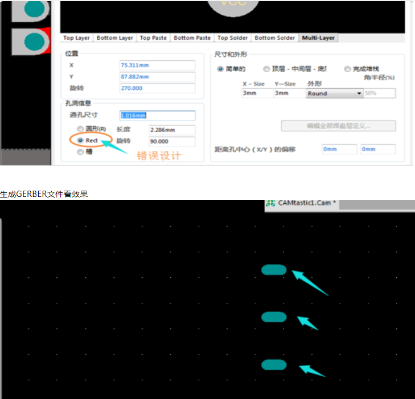The width and height of the screenshot is (415, 399).
Task: Click the middle teal slot in Gerber view
Action: [274, 317]
